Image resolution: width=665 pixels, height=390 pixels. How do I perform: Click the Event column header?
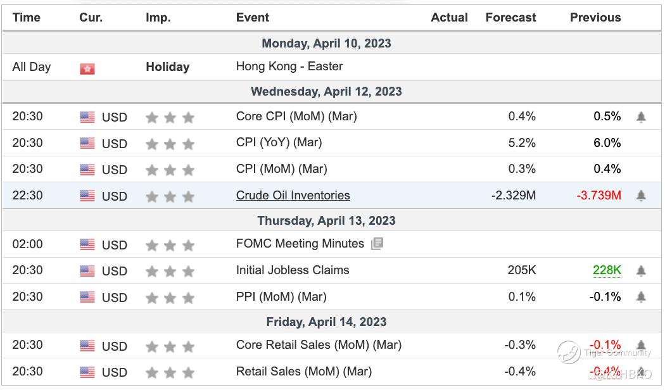[252, 18]
